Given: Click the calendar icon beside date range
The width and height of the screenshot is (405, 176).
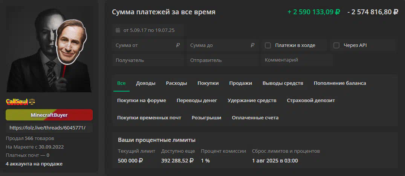Looking at the screenshot, I should pos(118,30).
